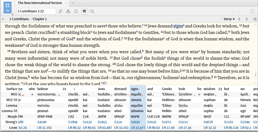Open the search magnifier icon
Viewport: 258px width, 132px height.
[x=92, y=11]
